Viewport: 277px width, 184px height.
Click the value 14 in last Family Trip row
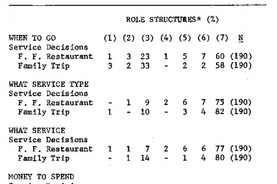tap(145, 158)
